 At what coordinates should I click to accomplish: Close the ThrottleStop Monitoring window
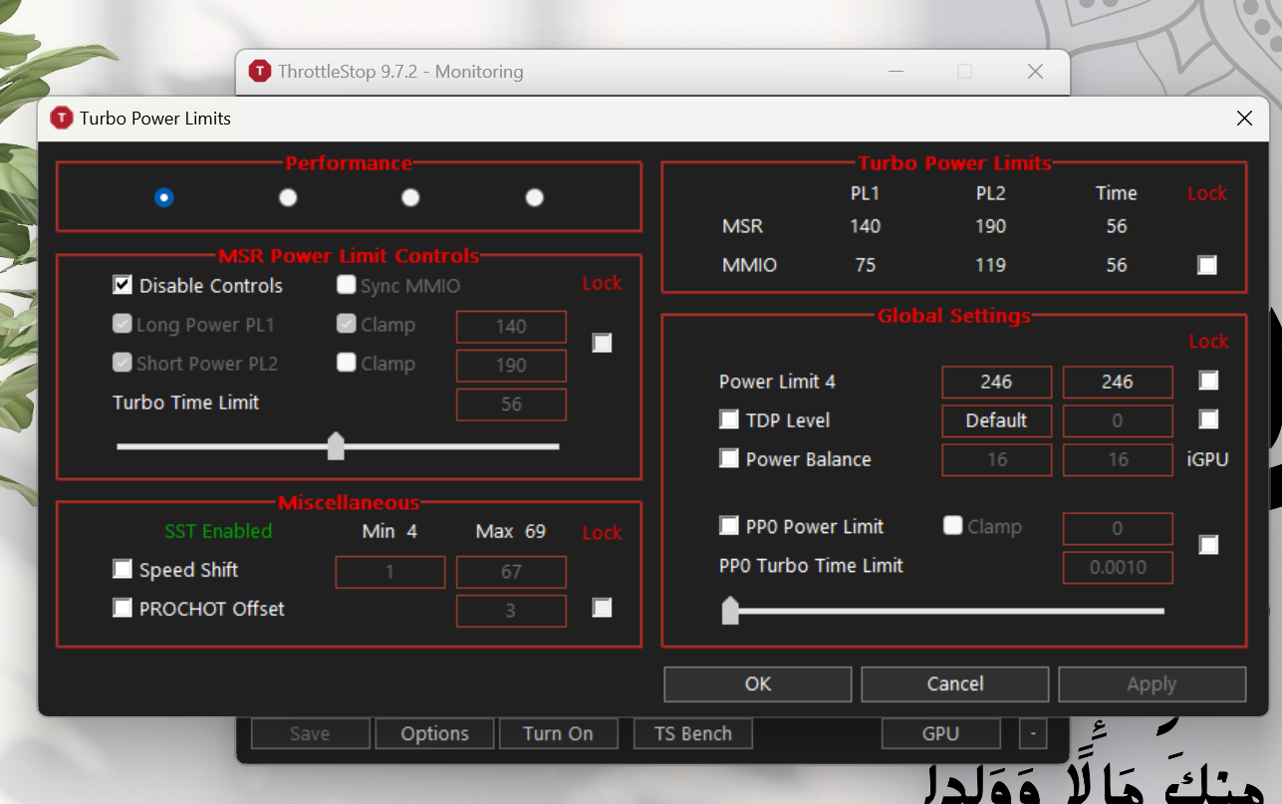1035,71
